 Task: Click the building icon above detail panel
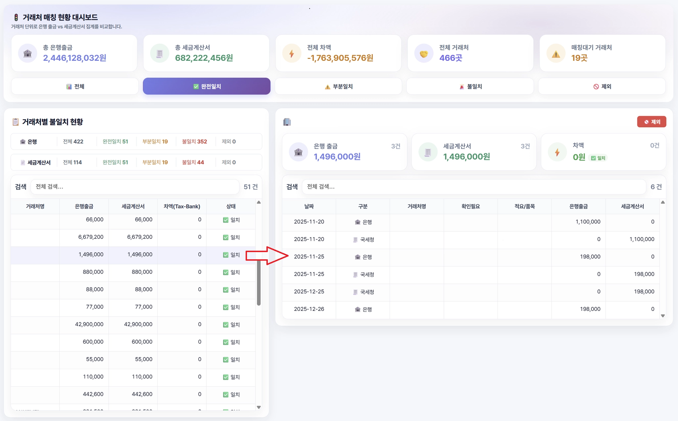287,122
